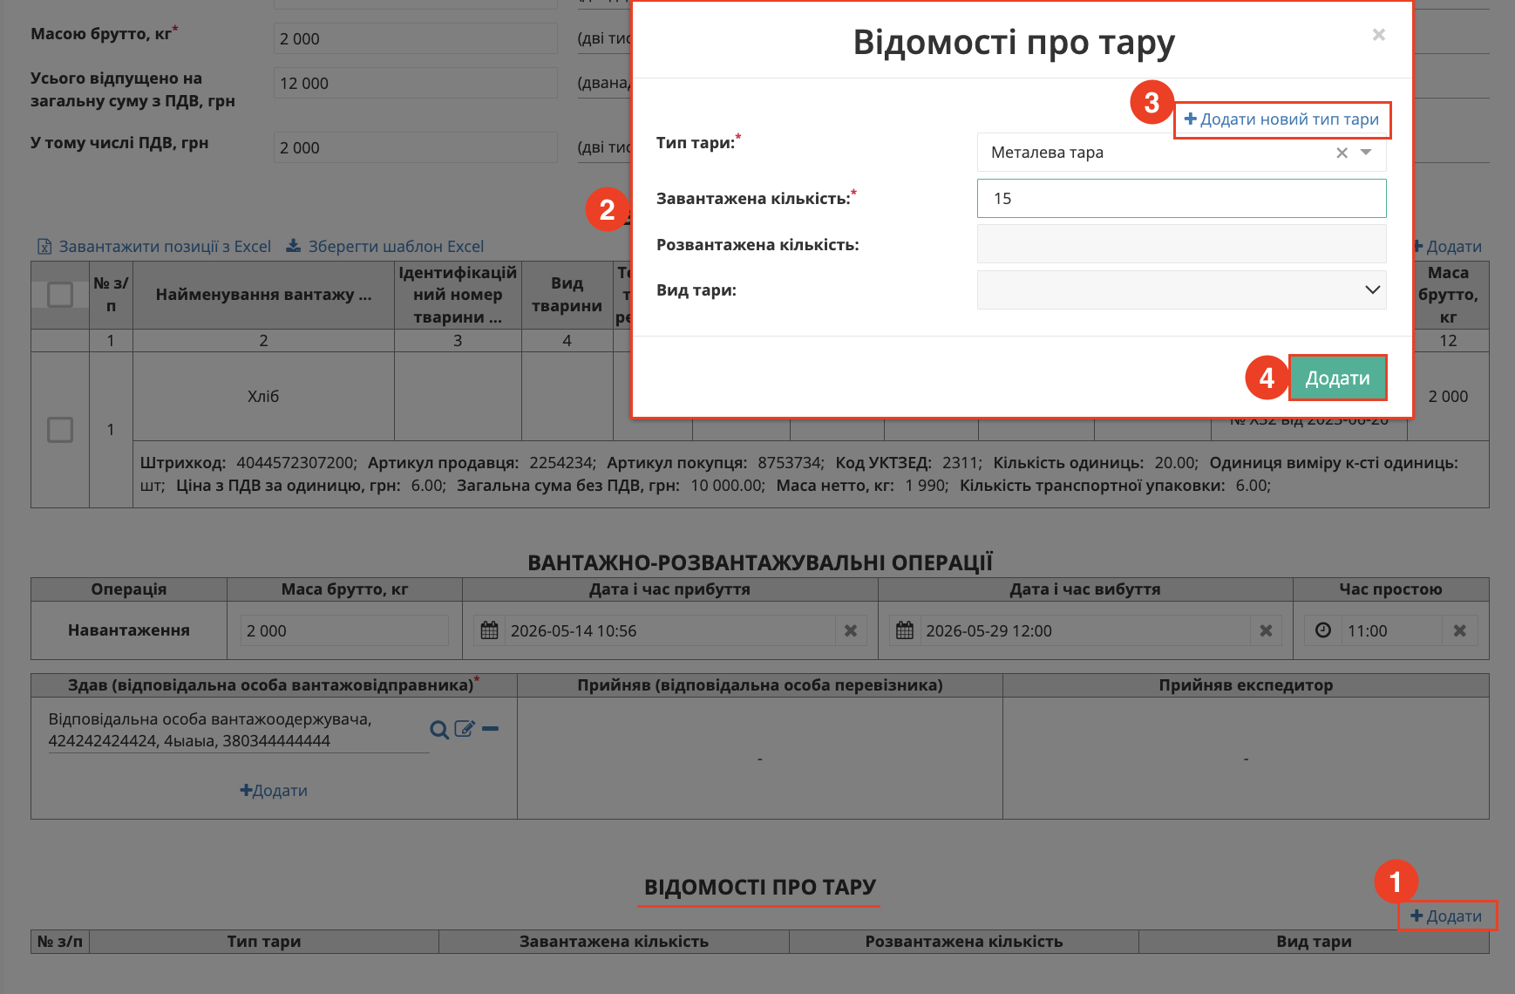Click the arrival date input 2026-05-14 10:56
Image resolution: width=1515 pixels, height=994 pixels.
(x=669, y=630)
